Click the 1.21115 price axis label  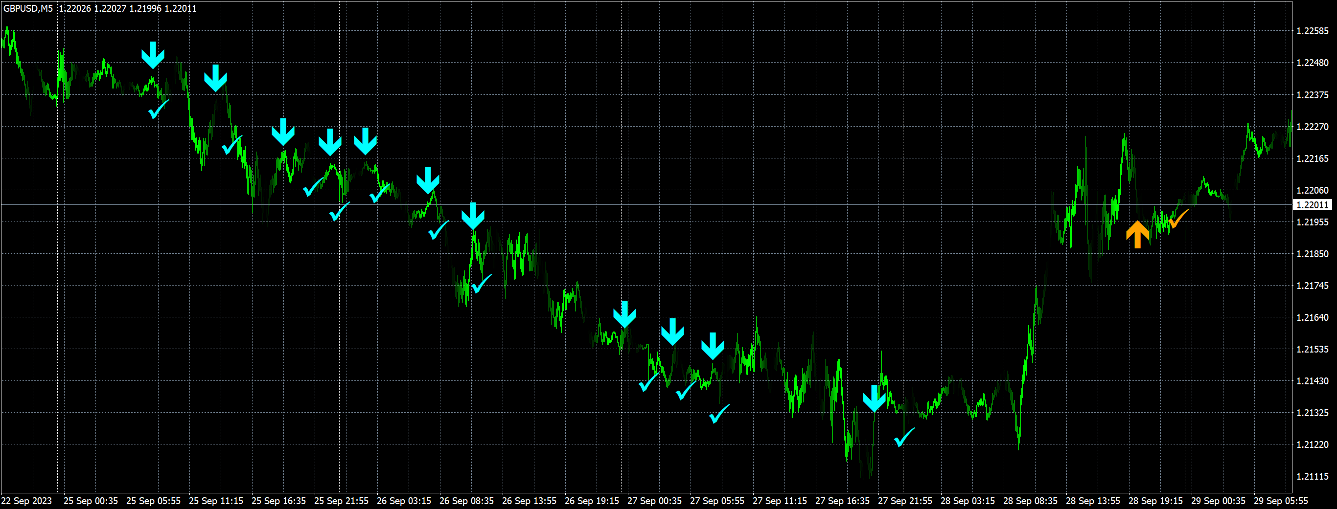coord(1312,476)
